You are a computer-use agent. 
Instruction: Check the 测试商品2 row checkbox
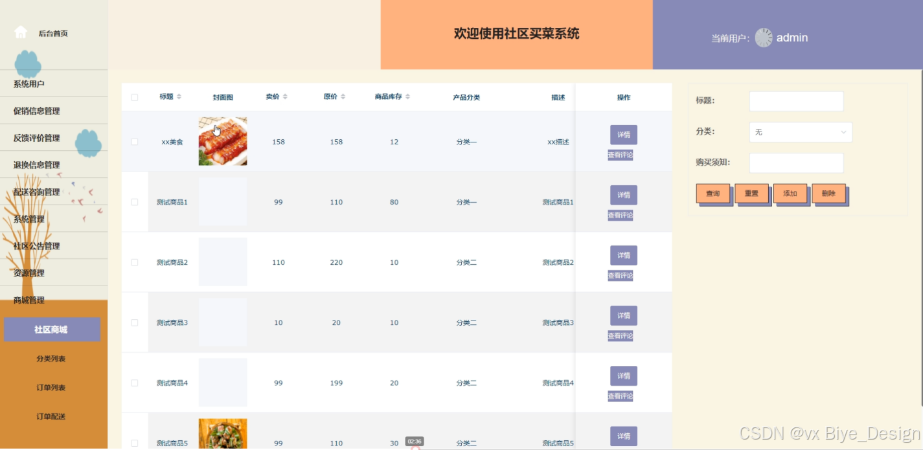135,262
